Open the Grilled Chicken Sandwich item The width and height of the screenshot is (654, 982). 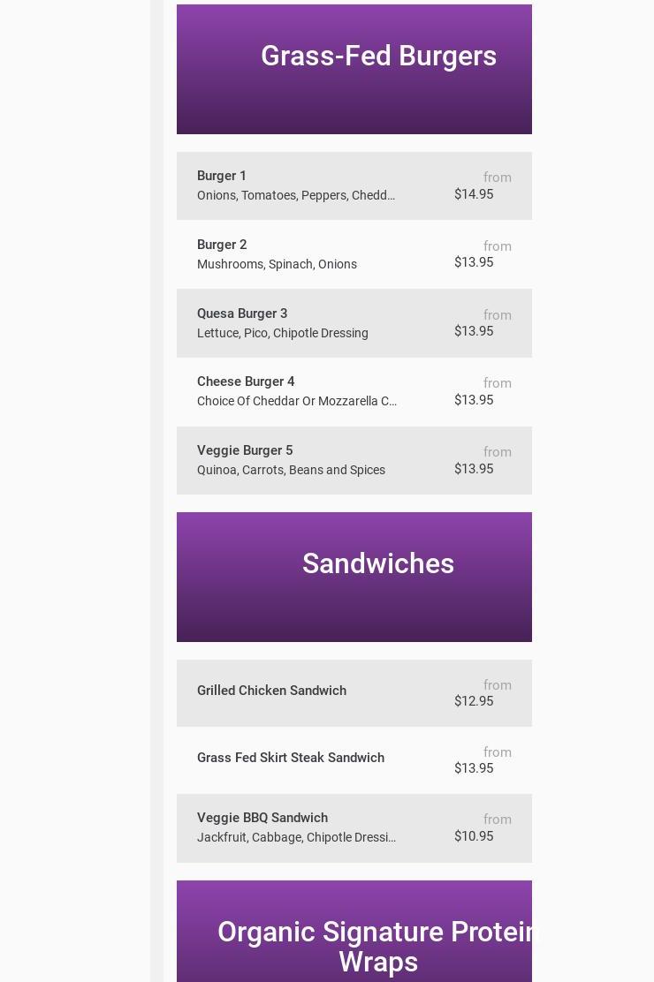[x=271, y=691]
